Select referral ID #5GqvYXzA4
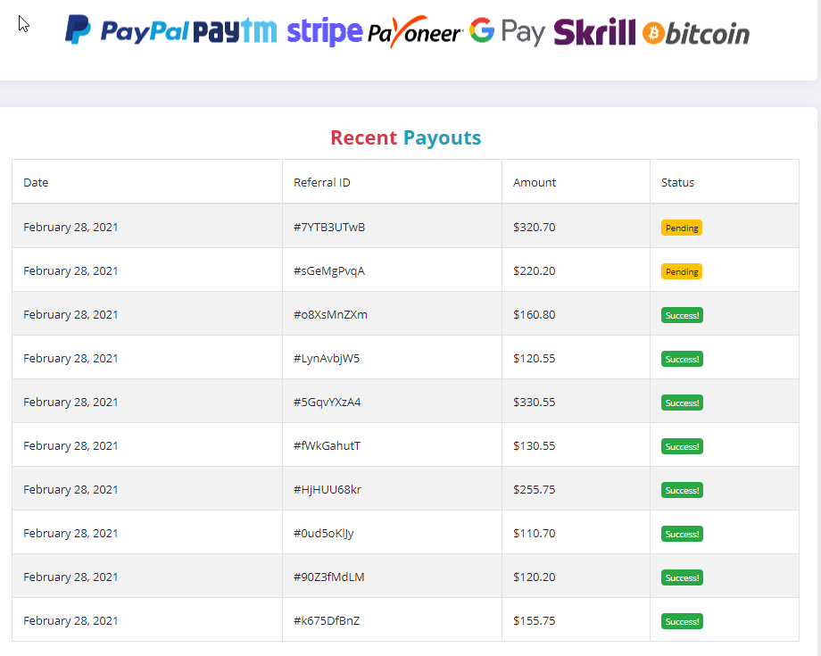Screen dimensions: 821x656 pos(327,402)
